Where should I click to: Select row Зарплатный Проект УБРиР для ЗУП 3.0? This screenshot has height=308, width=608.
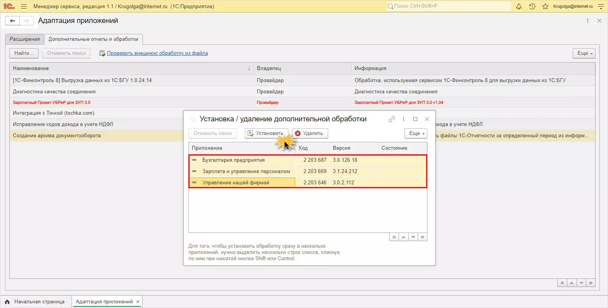[51, 103]
